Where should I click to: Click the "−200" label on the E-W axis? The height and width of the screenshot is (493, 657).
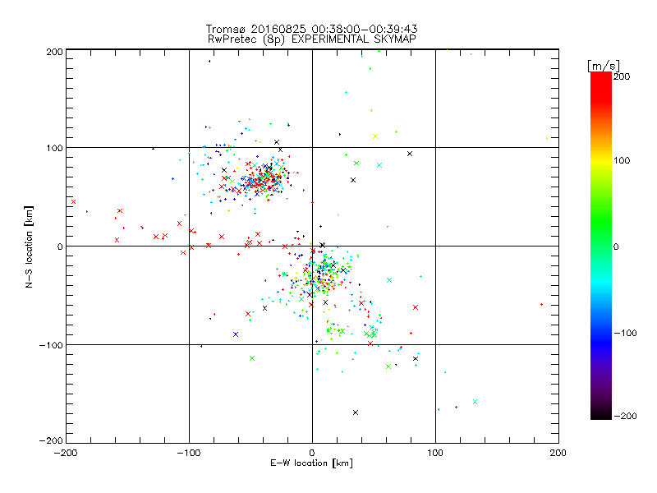[x=66, y=453]
